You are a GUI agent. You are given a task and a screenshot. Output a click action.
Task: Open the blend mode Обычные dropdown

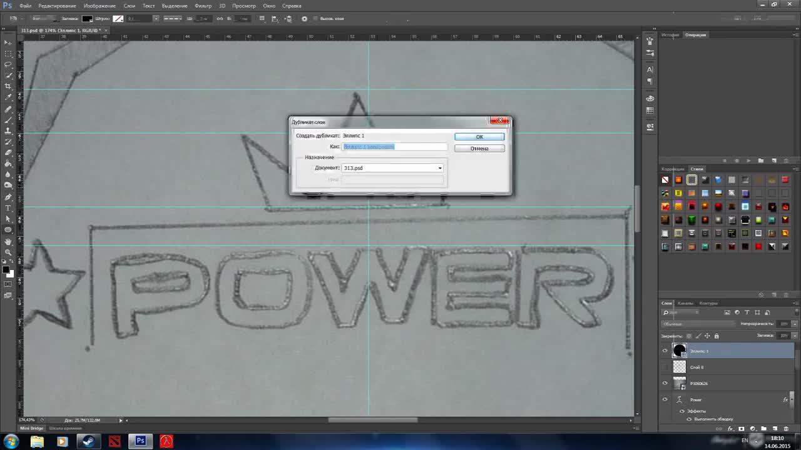point(698,324)
